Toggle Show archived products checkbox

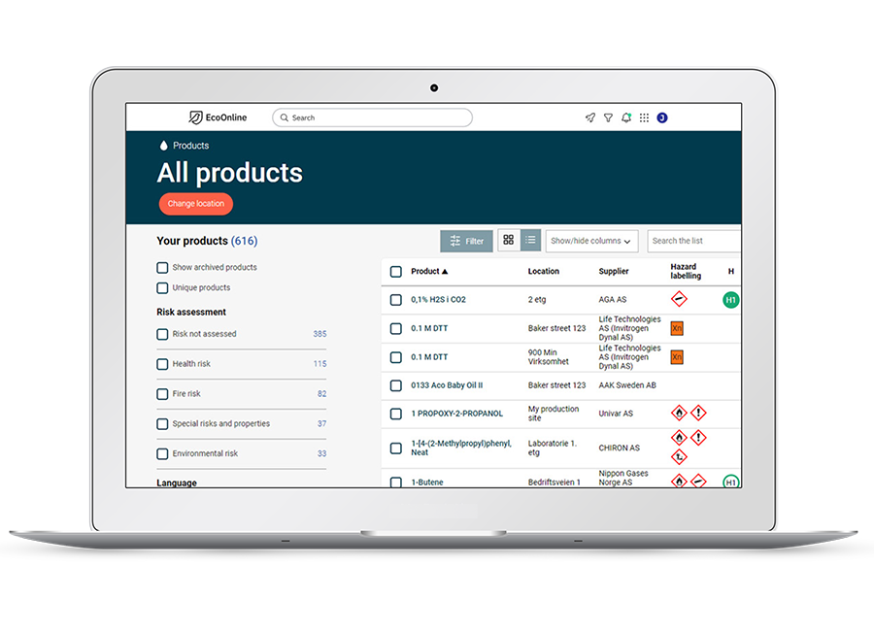click(x=162, y=268)
